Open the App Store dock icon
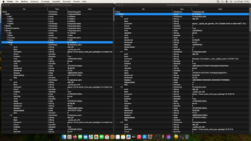251x141 pixels. coord(145,137)
